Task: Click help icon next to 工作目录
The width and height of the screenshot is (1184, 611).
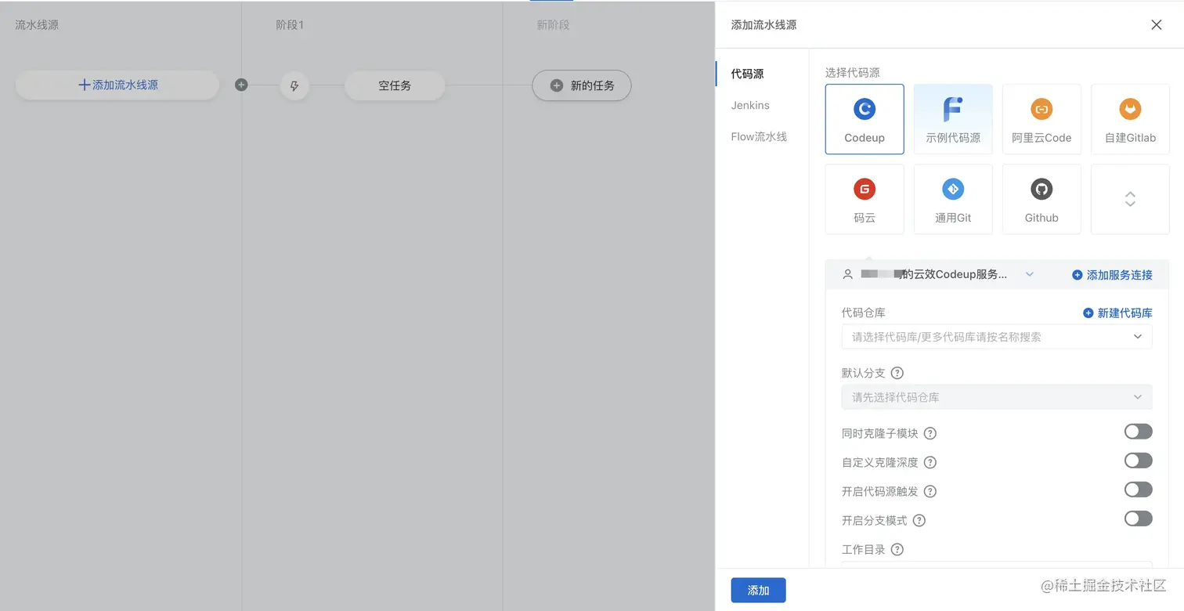Action: tap(897, 549)
